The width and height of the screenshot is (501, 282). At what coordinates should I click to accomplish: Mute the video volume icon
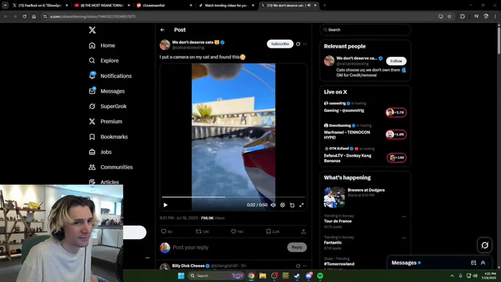tap(273, 205)
